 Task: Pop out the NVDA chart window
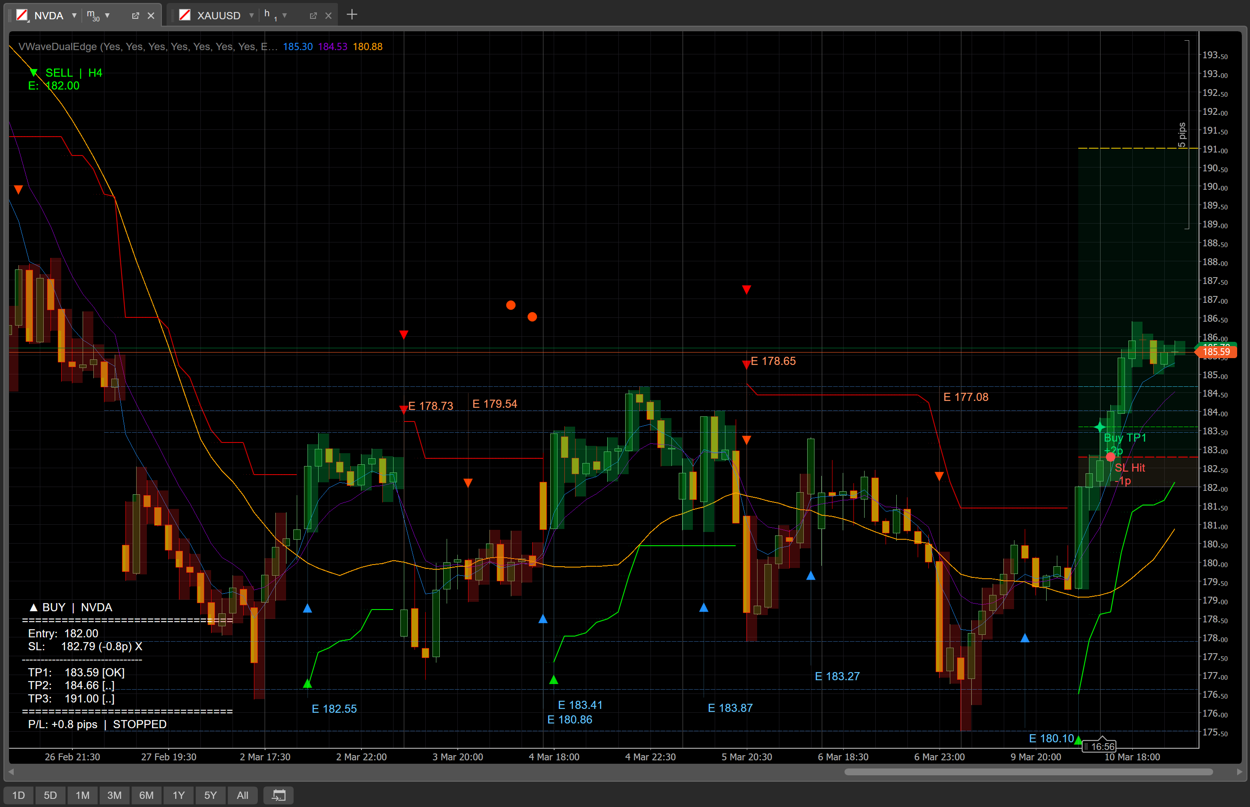coord(135,16)
